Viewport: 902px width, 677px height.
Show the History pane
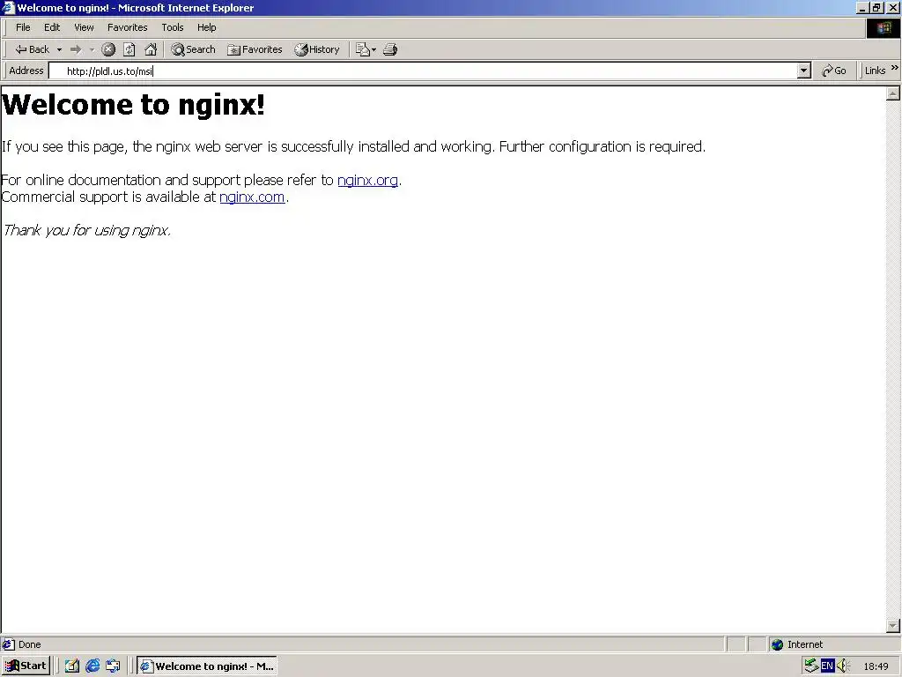[x=317, y=49]
